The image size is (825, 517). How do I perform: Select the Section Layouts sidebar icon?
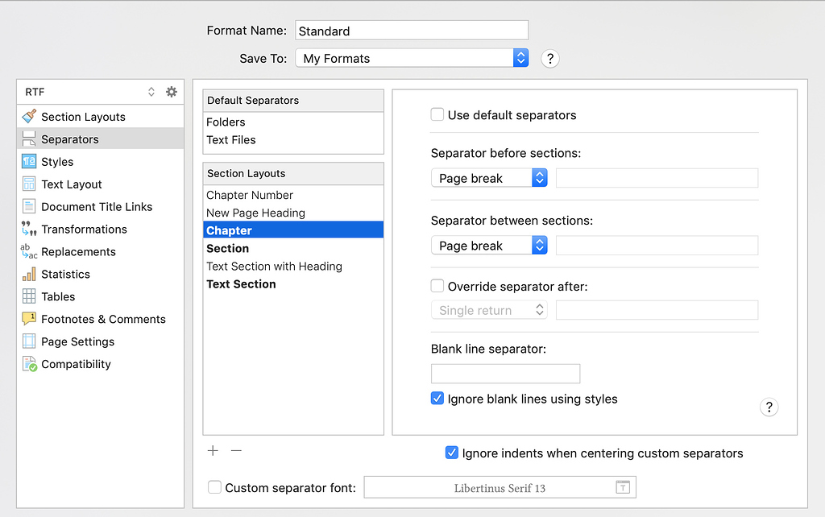pos(27,116)
